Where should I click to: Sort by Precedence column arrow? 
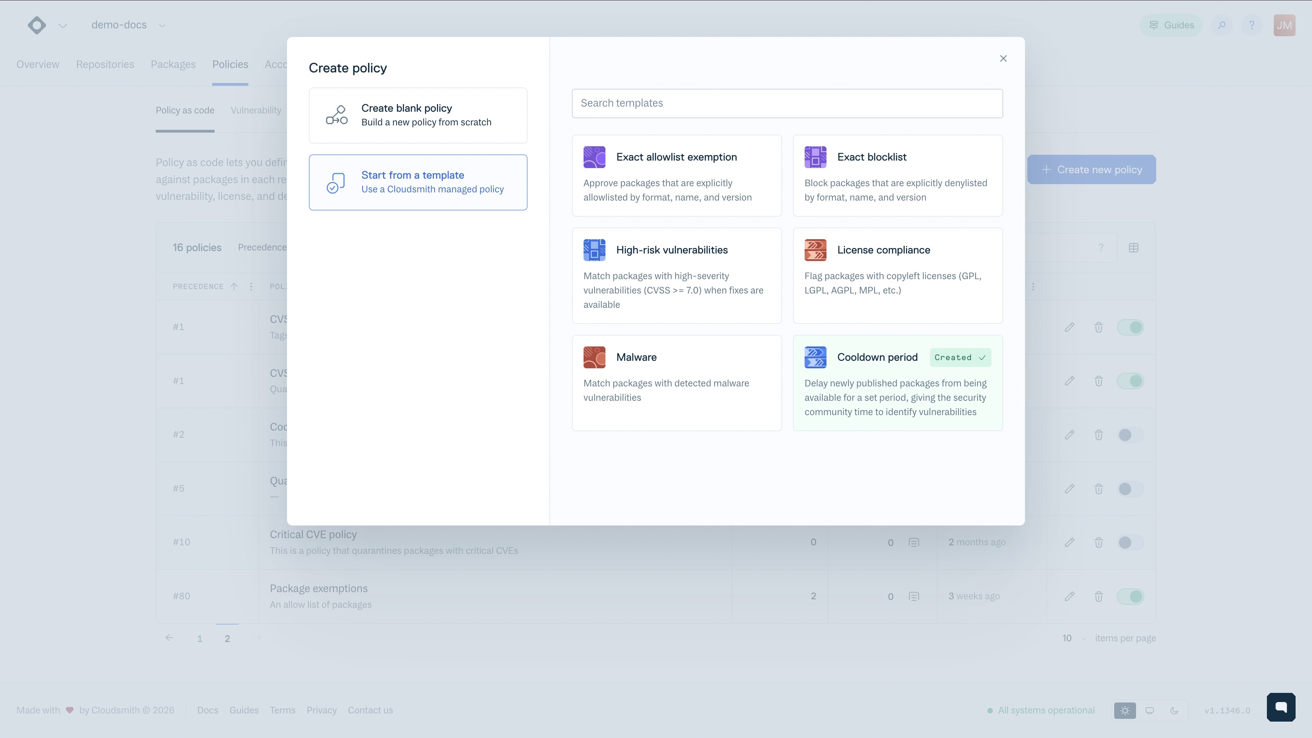[x=234, y=287]
